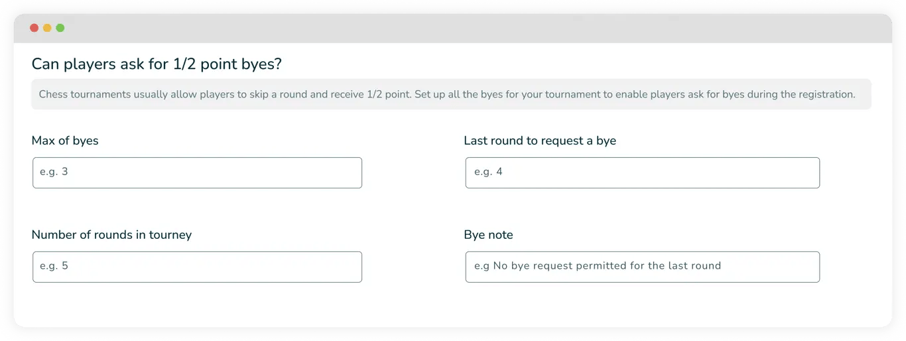Click the gray window title bar
The width and height of the screenshot is (906, 341).
point(452,28)
